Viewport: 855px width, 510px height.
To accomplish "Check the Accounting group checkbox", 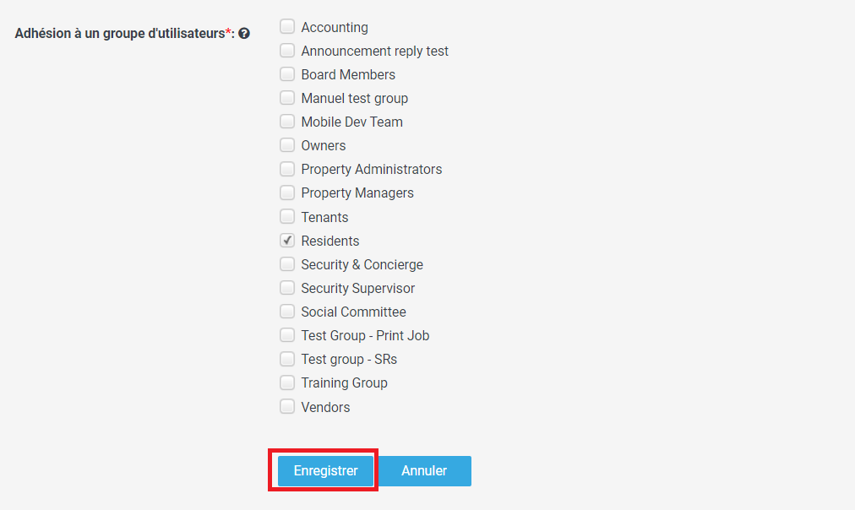I will click(x=287, y=27).
